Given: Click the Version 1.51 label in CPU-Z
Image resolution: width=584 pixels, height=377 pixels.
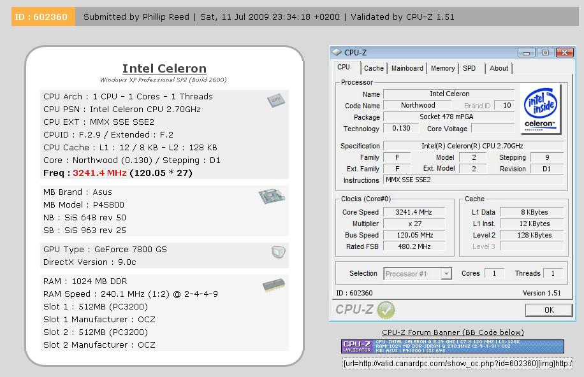Looking at the screenshot, I should 541,293.
